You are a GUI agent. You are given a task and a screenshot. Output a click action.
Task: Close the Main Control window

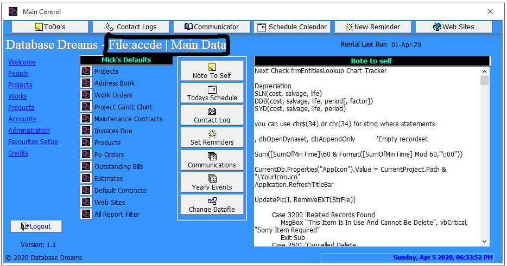pos(490,11)
